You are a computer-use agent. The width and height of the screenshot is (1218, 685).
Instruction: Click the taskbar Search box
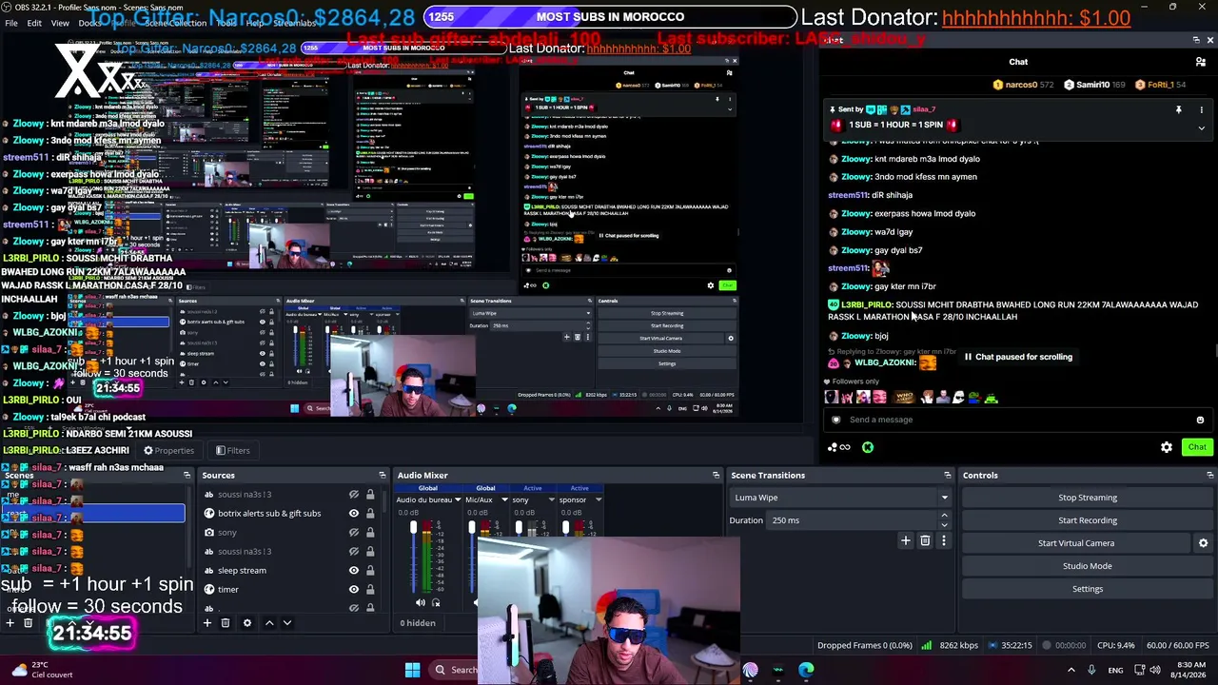453,670
